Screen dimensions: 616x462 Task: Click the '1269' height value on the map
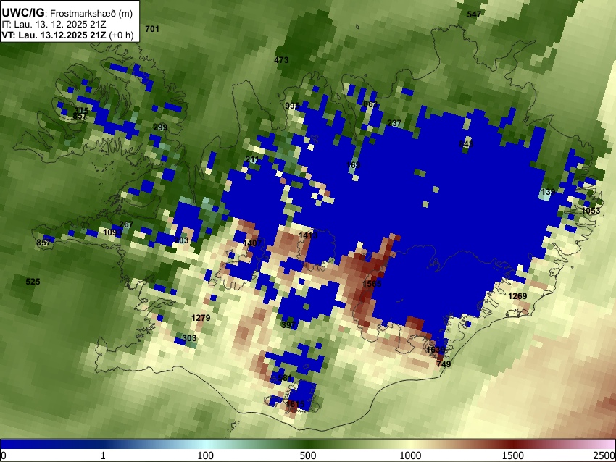tap(517, 296)
